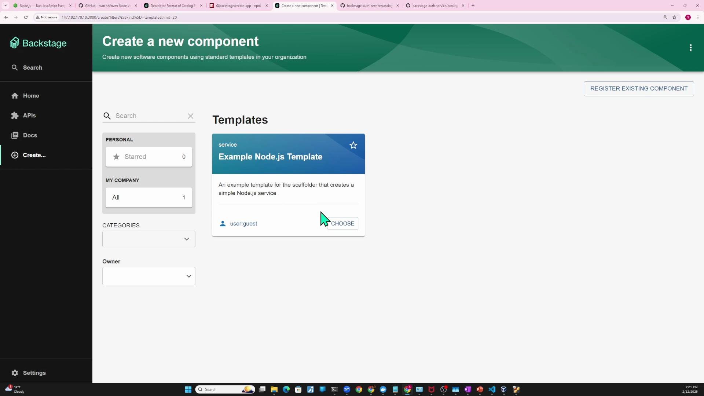Open the Chrome three-dot menu
The image size is (704, 396).
click(x=698, y=17)
